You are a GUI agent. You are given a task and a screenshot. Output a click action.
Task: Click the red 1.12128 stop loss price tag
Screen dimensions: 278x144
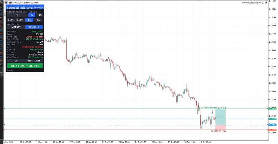point(272,130)
